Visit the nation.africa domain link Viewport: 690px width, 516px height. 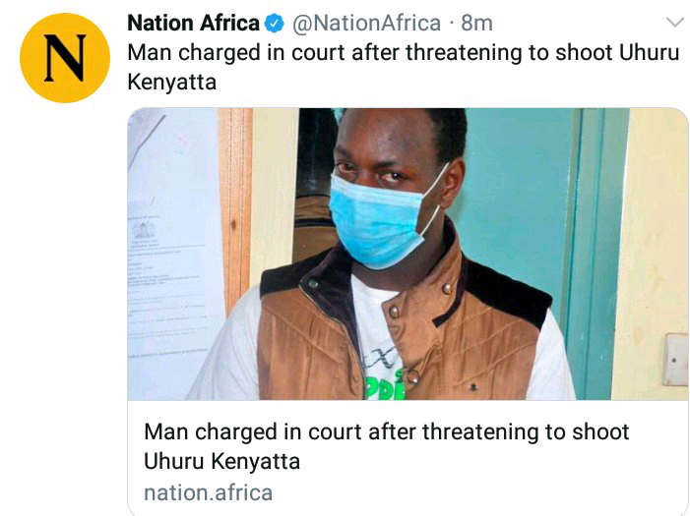tap(208, 492)
